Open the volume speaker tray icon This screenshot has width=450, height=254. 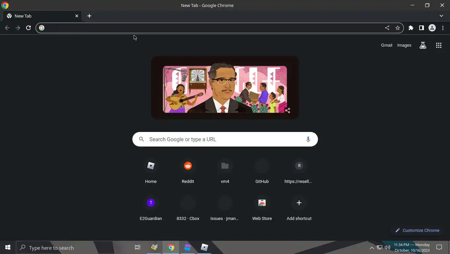pyautogui.click(x=387, y=248)
